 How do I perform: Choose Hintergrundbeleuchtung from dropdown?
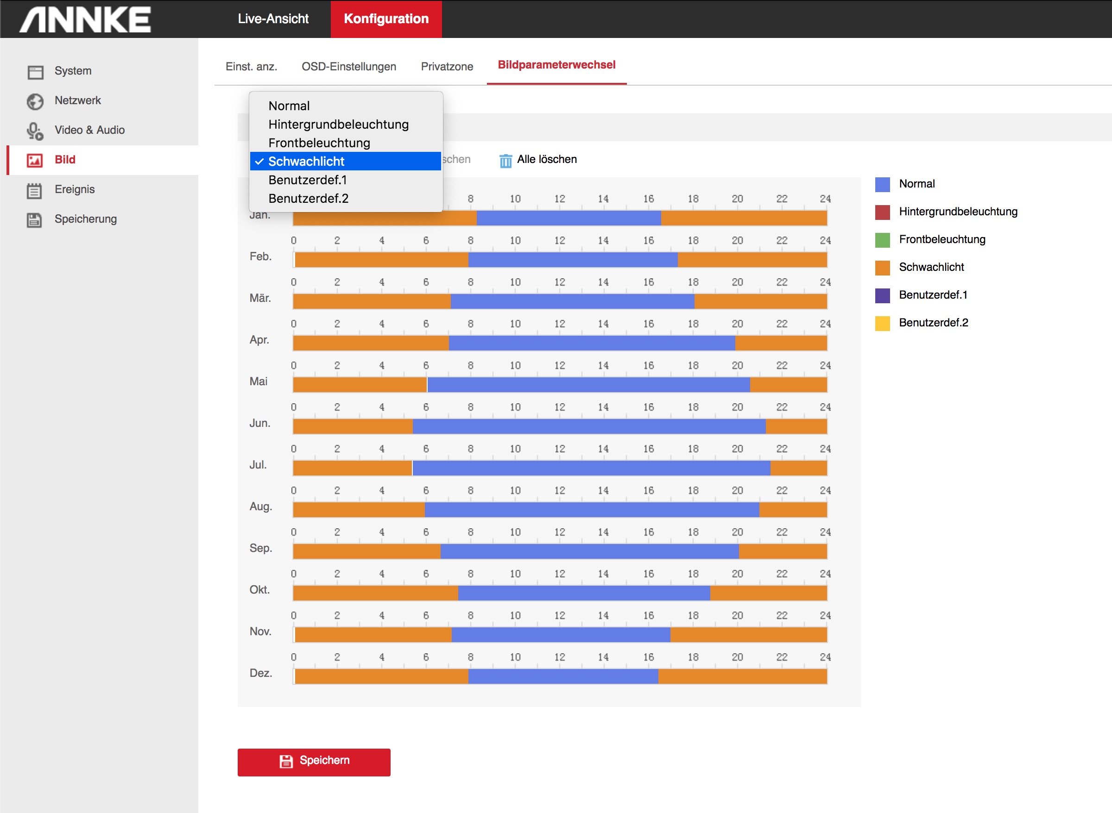(x=338, y=125)
